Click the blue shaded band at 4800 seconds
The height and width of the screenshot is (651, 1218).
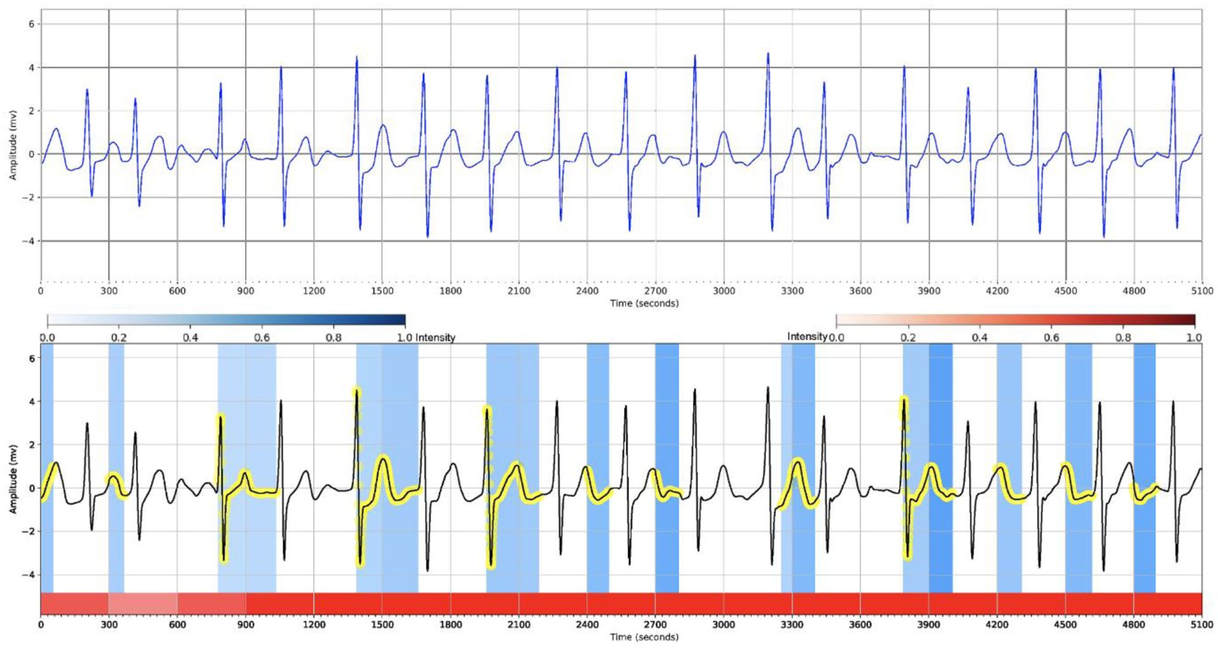point(1144,468)
